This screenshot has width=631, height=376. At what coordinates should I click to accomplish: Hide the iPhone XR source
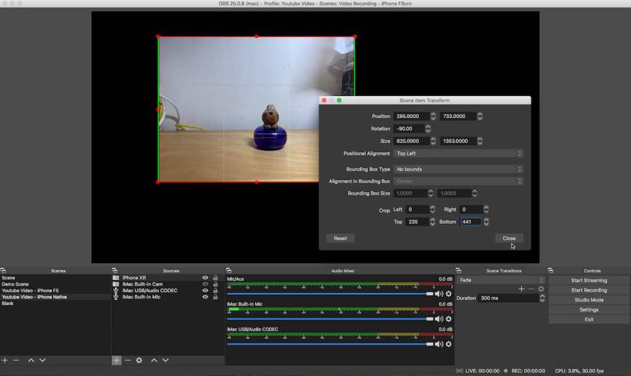click(205, 278)
